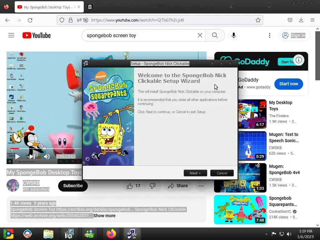Open the Firefox logo menu at top-left
This screenshot has width=320, height=240.
[x=6, y=7]
